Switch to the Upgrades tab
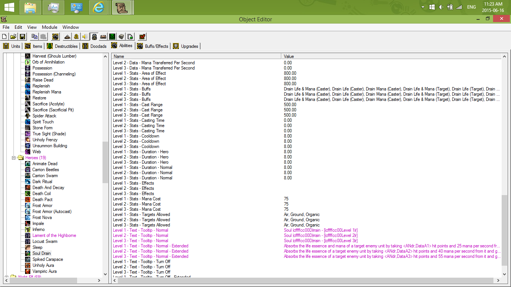Screen dimensions: 511x287 [x=186, y=46]
